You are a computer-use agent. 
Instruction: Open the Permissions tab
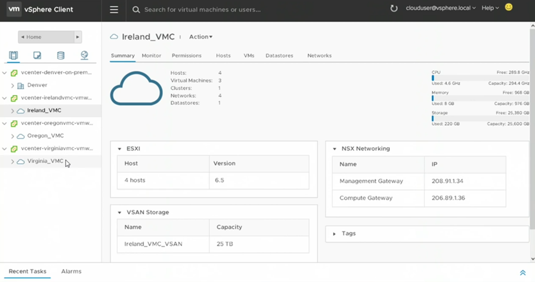pos(187,56)
